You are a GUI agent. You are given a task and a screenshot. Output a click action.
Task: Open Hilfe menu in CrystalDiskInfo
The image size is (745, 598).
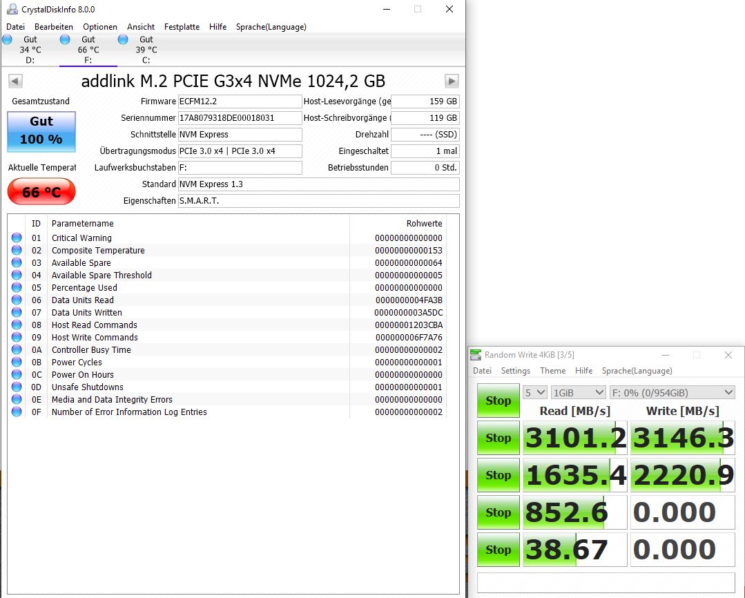[217, 27]
